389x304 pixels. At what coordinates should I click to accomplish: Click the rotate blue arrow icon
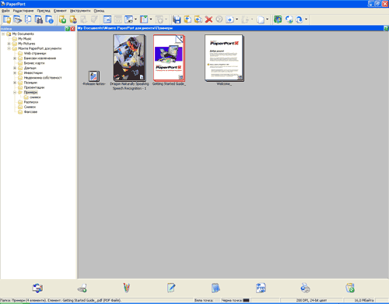pyautogui.click(x=300, y=19)
